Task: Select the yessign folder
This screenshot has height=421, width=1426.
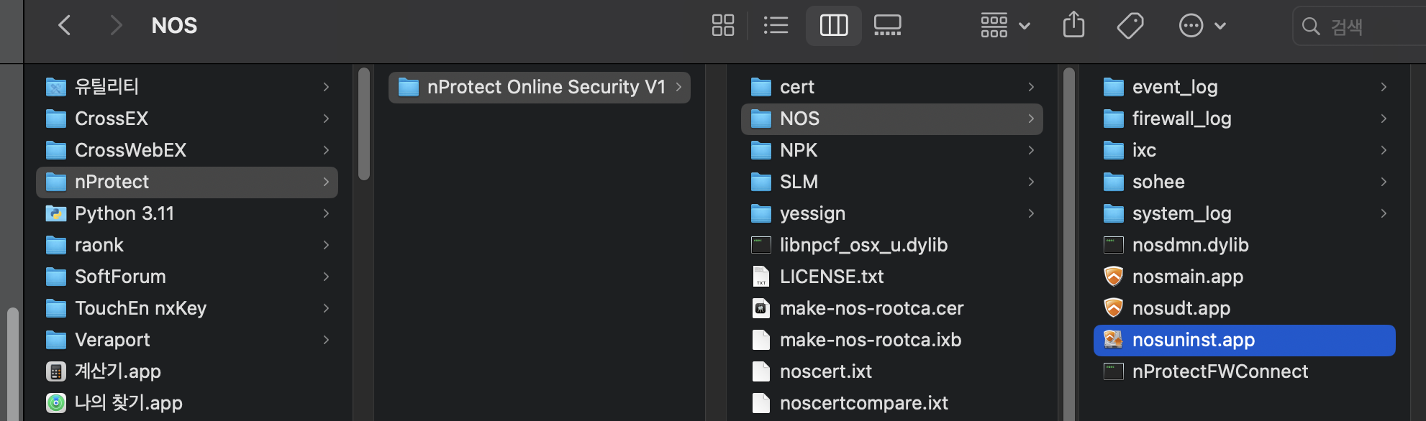Action: click(x=892, y=213)
